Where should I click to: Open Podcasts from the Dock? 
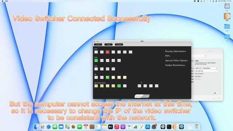[x=123, y=127]
